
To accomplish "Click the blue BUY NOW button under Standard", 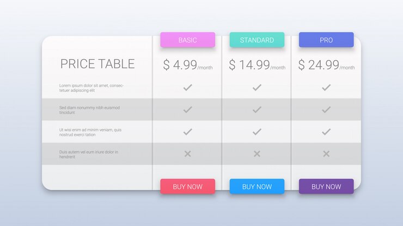I will point(257,186).
